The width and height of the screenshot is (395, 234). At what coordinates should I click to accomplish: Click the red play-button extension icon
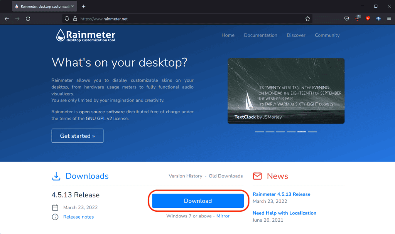(368, 18)
